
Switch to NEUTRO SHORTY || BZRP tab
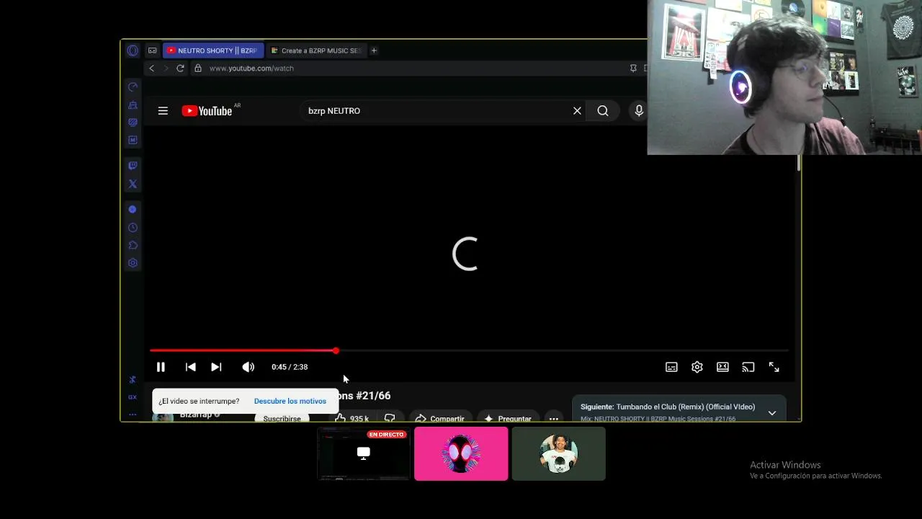(x=212, y=50)
